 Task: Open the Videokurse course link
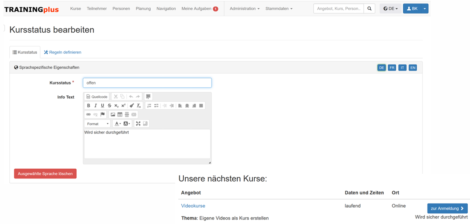click(193, 206)
